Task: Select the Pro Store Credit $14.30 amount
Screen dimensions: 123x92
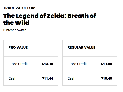Action: 47,64
